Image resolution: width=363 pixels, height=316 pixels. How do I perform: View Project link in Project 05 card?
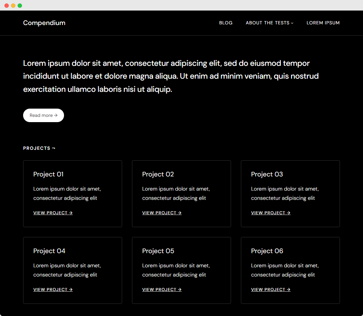pyautogui.click(x=162, y=289)
